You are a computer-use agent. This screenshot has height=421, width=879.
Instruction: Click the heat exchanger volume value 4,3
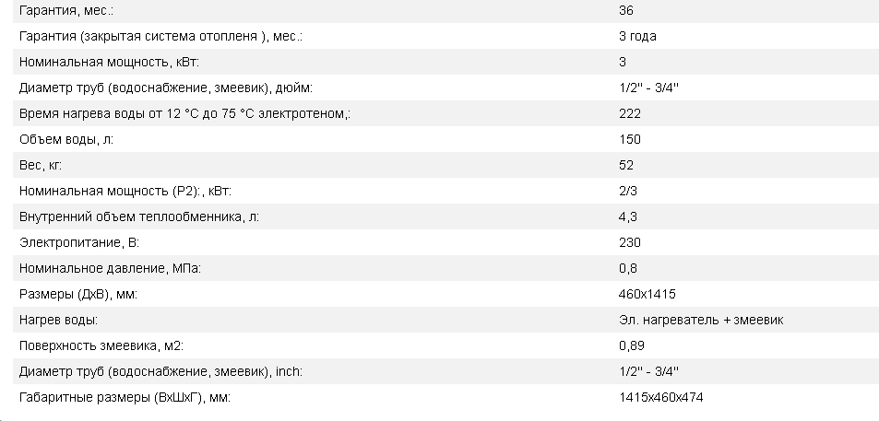(628, 216)
